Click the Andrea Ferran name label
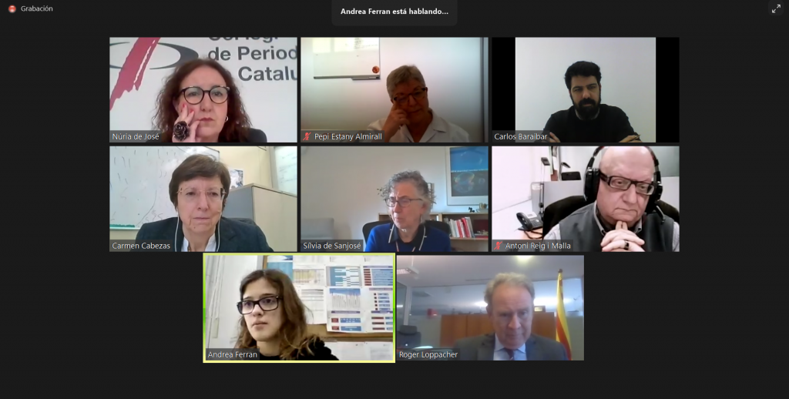Screen dimensions: 789x399 point(233,355)
